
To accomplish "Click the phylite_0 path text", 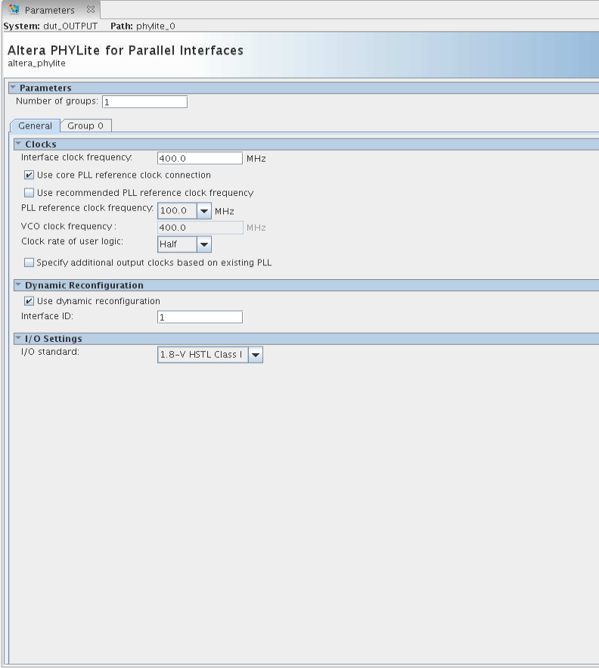I will (x=156, y=26).
